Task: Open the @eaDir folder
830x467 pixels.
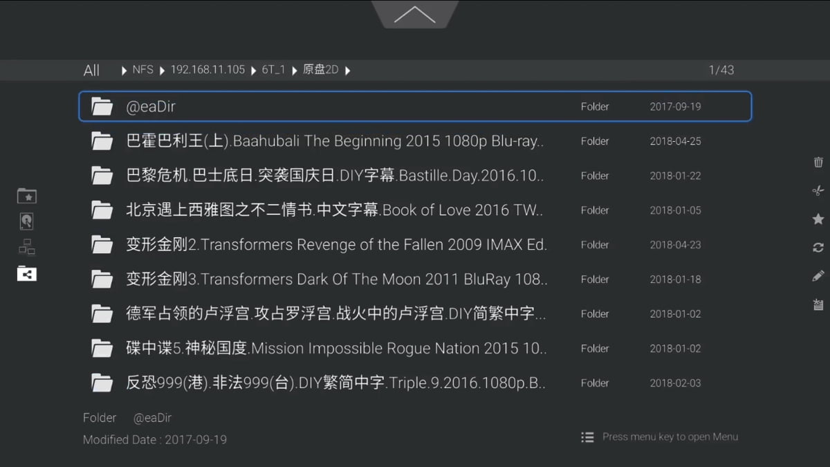Action: pos(277,106)
